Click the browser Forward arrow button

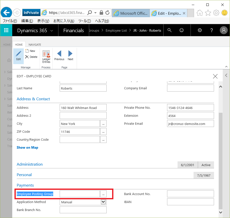click(x=17, y=13)
